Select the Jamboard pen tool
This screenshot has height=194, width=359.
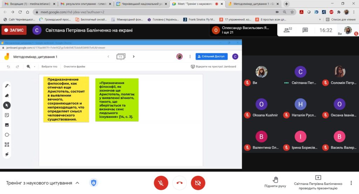pyautogui.click(x=7, y=86)
